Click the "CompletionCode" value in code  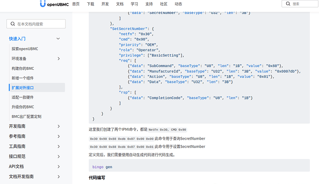coord(165,98)
